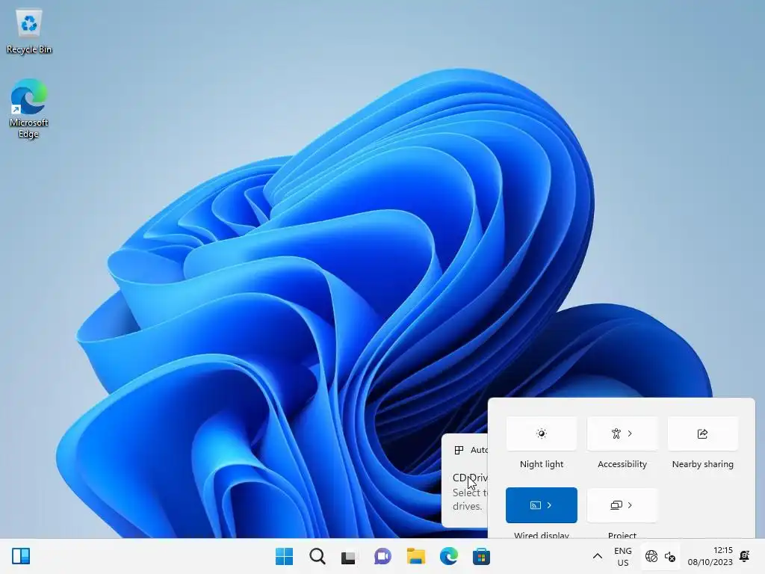Open the Recycle Bin desktop icon

click(x=29, y=31)
